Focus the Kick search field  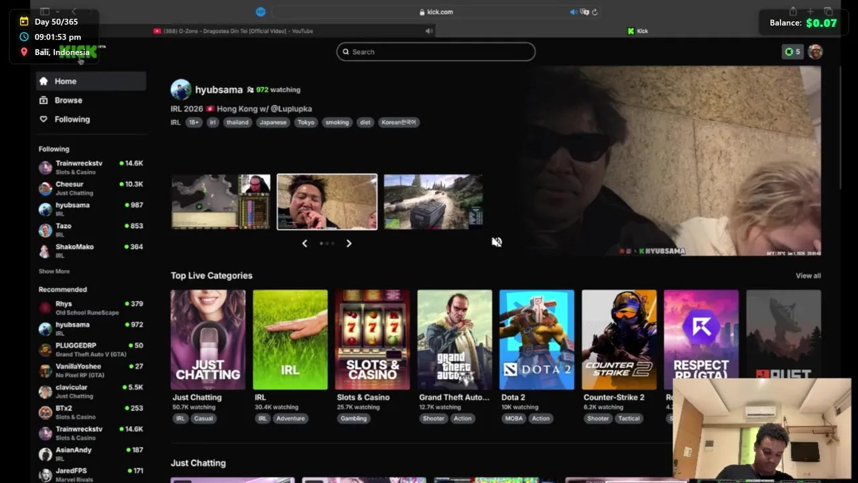pyautogui.click(x=436, y=52)
